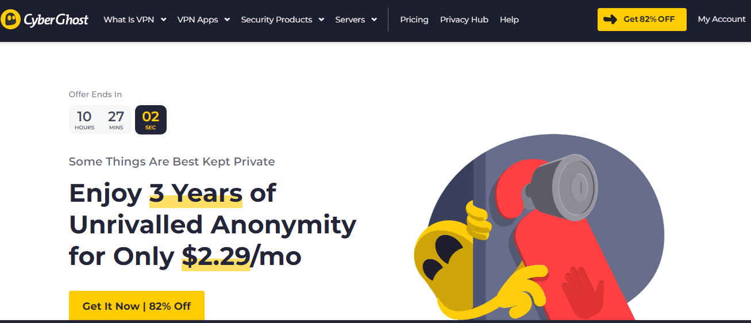This screenshot has width=751, height=323.
Task: Click the Get 82% OFF header button
Action: point(642,20)
